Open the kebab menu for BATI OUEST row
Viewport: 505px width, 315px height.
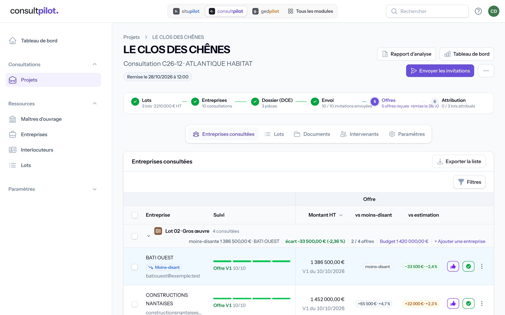click(x=482, y=266)
